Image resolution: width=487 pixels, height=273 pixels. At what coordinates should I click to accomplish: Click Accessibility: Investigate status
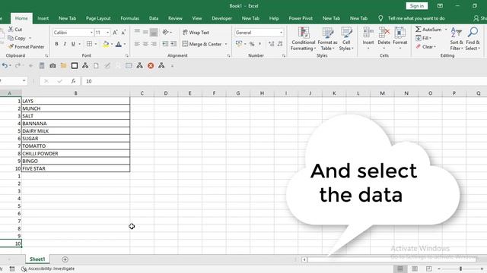pyautogui.click(x=48, y=268)
